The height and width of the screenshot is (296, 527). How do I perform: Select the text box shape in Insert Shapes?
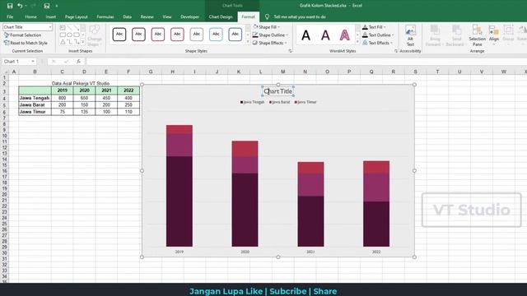[x=63, y=28]
